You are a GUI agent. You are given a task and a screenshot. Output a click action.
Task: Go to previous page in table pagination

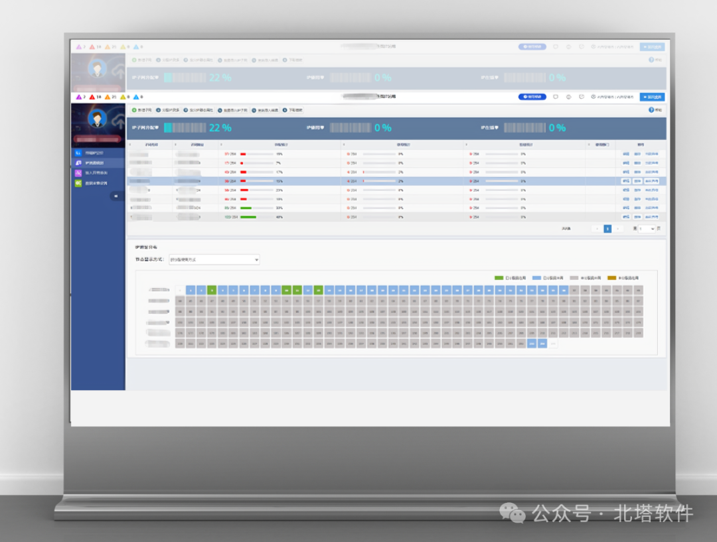click(597, 228)
